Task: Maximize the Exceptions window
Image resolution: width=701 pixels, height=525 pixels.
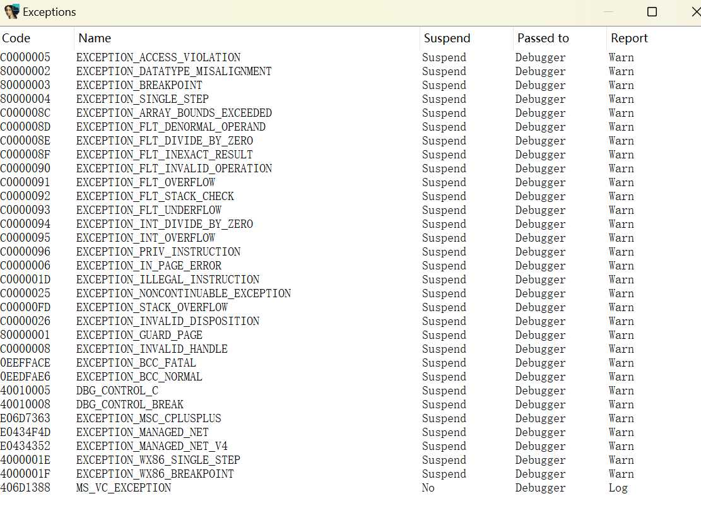Action: coord(652,12)
